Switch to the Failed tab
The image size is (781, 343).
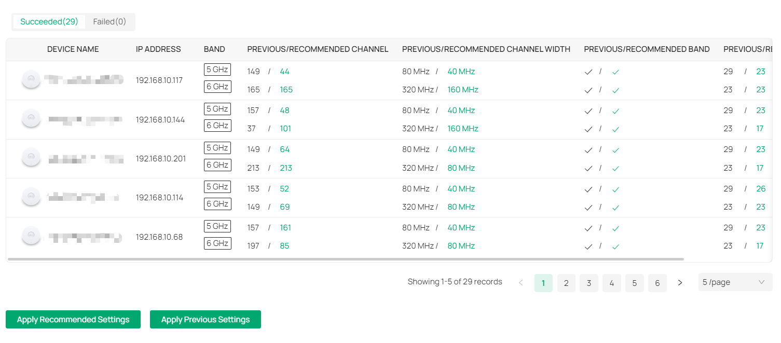tap(109, 21)
